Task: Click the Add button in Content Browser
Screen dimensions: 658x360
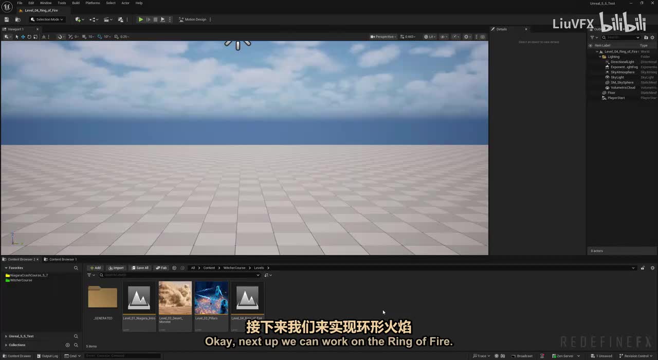Action: coord(95,268)
